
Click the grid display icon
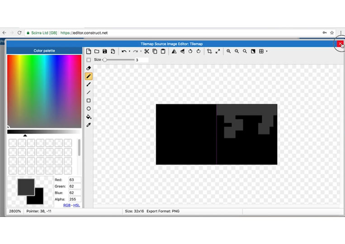(261, 51)
